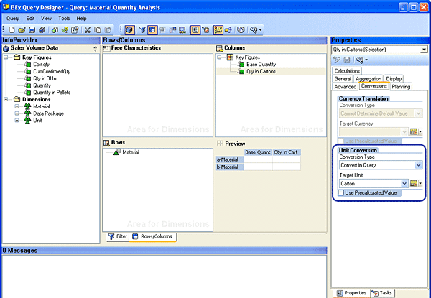Open the Target Unit Carton dropdown

click(x=404, y=183)
